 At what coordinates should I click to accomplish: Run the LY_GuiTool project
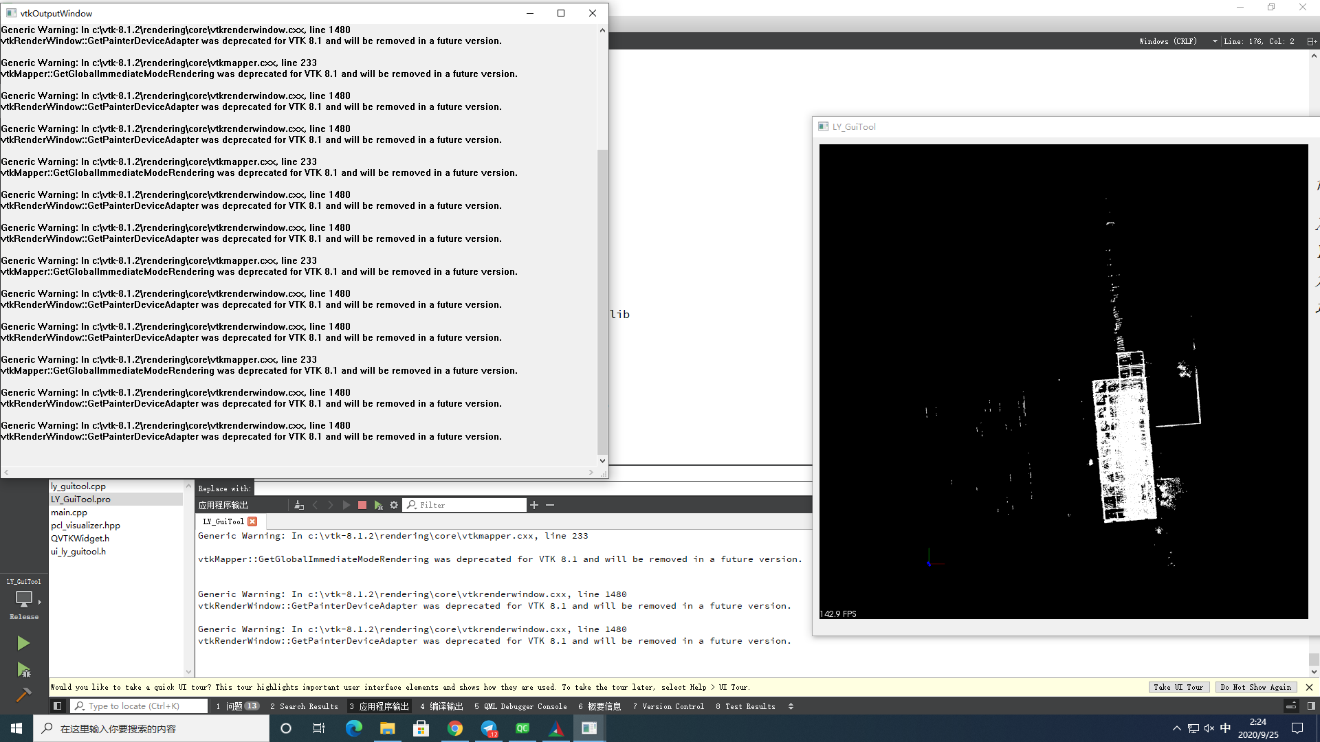click(x=24, y=643)
